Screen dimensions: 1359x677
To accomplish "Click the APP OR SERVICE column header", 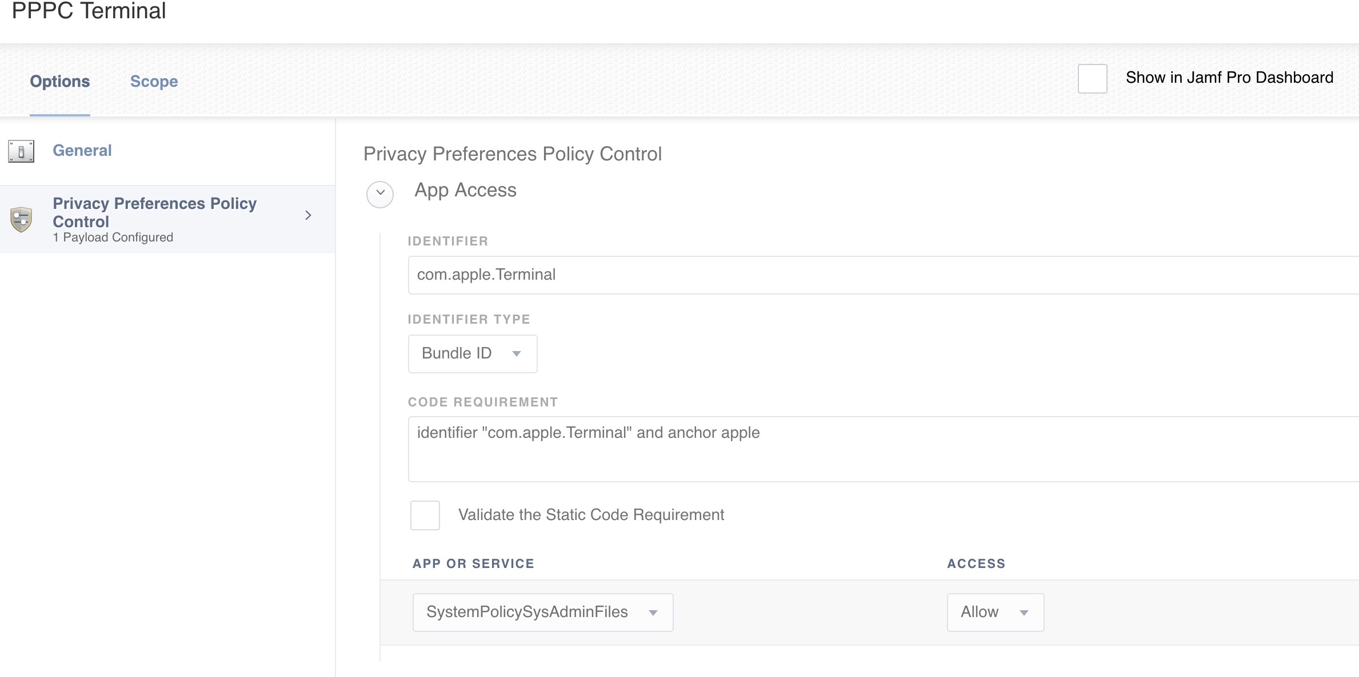I will tap(474, 564).
